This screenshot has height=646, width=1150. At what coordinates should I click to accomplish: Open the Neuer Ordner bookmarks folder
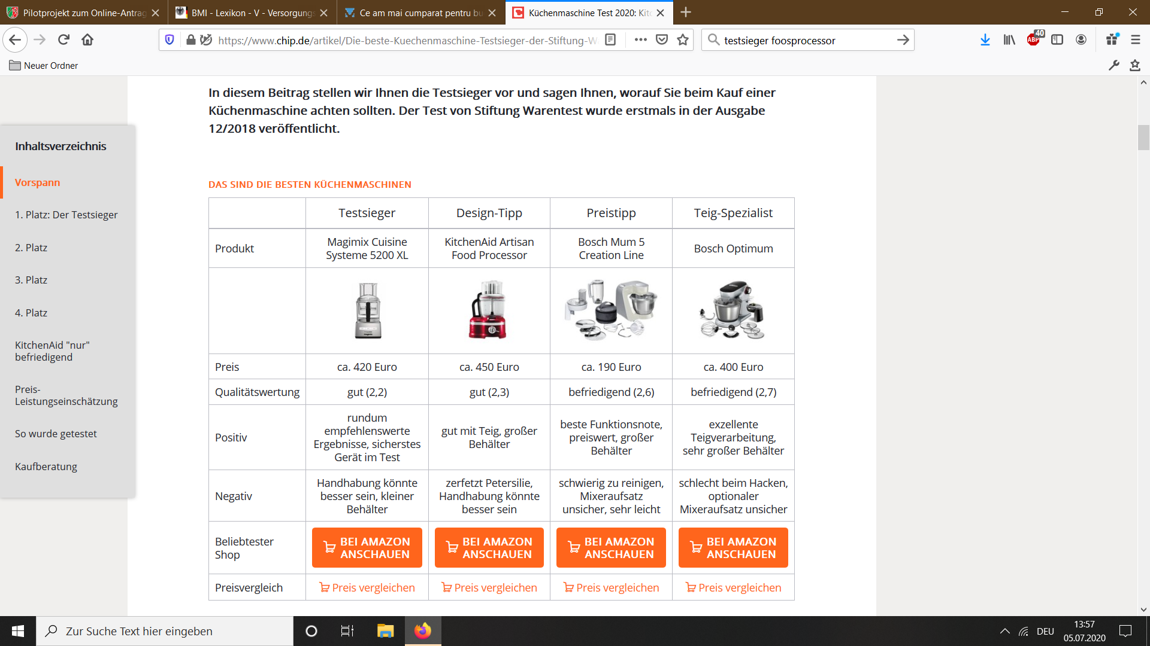[x=44, y=65]
